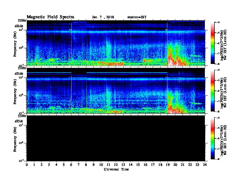Viewport: 244px width, 189px height.
Task: Click the 'station=IST' label
Action: [137, 17]
